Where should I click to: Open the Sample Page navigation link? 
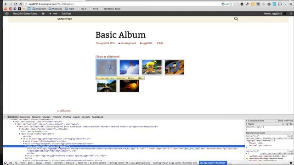64,19
